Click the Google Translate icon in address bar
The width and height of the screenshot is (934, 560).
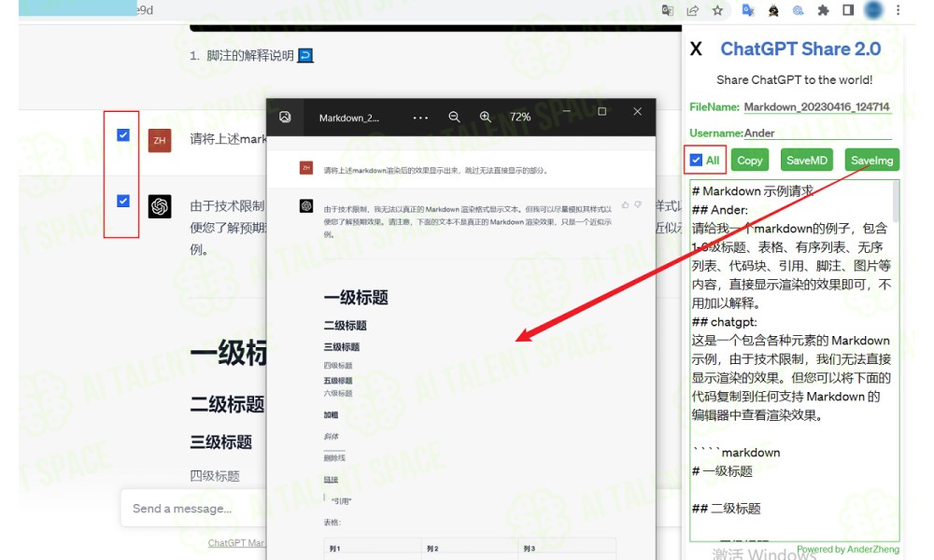coord(667,10)
